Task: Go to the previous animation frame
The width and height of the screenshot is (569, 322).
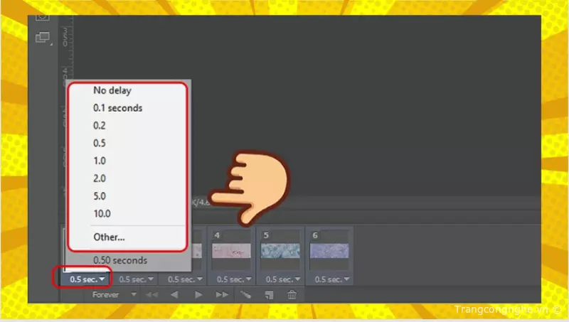Action: [x=175, y=294]
